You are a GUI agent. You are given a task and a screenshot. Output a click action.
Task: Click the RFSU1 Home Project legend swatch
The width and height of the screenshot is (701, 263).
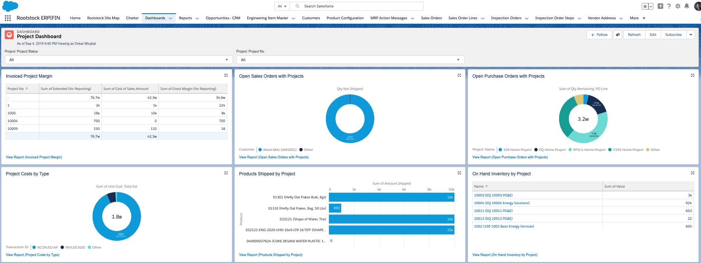570,150
